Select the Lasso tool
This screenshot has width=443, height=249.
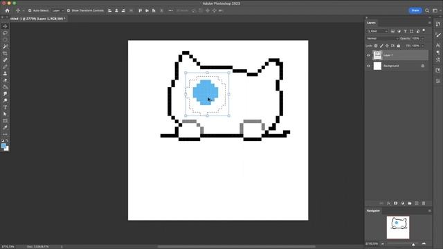(x=5, y=33)
